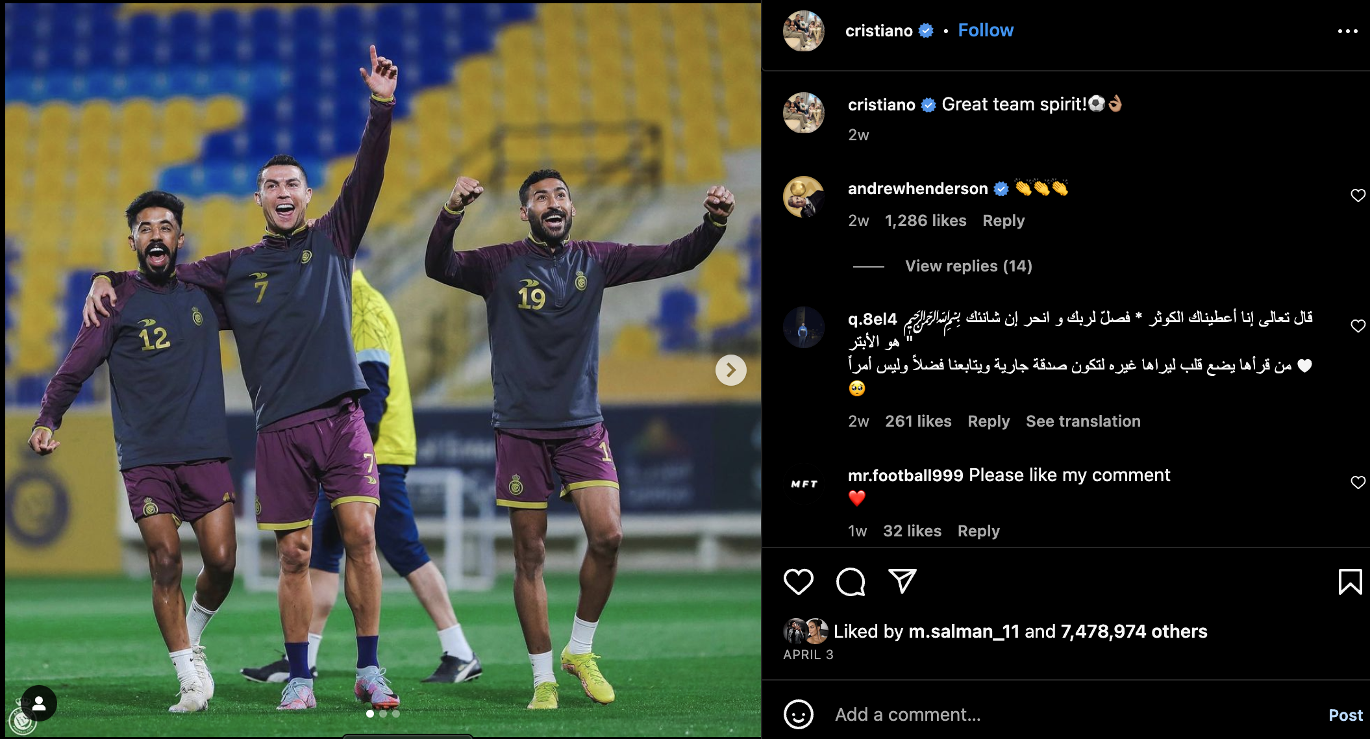Expand View replies (14)
This screenshot has width=1370, height=739.
click(x=968, y=266)
